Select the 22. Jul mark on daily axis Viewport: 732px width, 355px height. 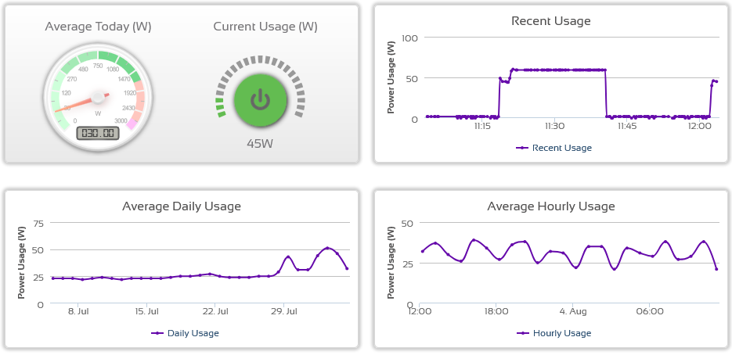[215, 311]
